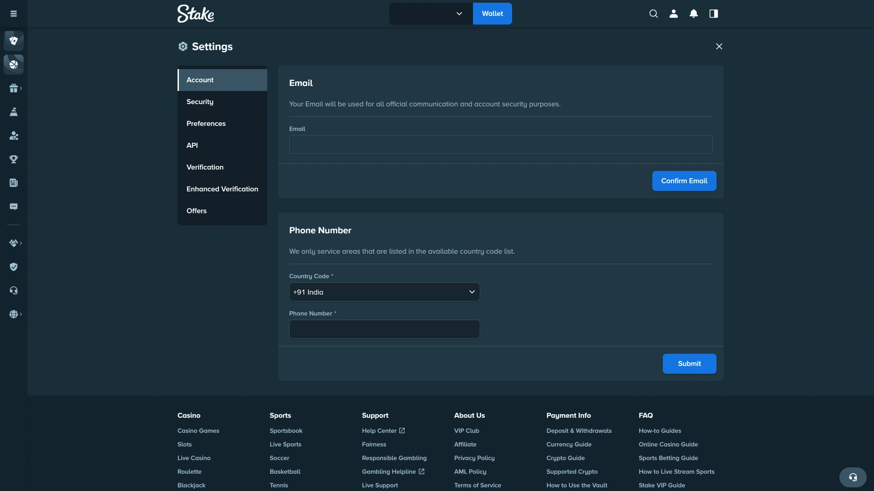Open the Privacy Policy footer link
The image size is (874, 491).
[x=474, y=458]
